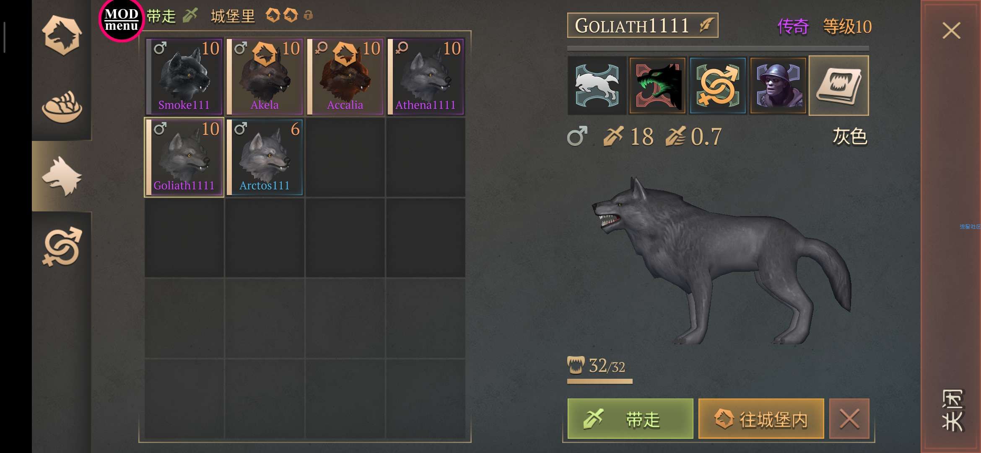The height and width of the screenshot is (453, 981).
Task: Select the Athena1111 wolf card
Action: tap(426, 76)
